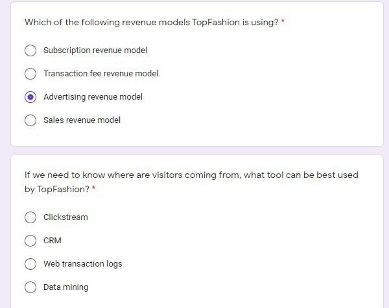Pick the Data mining radio button
The width and height of the screenshot is (389, 308).
click(x=30, y=287)
